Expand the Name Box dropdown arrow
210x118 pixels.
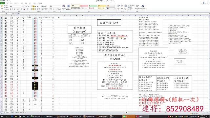click(12, 14)
